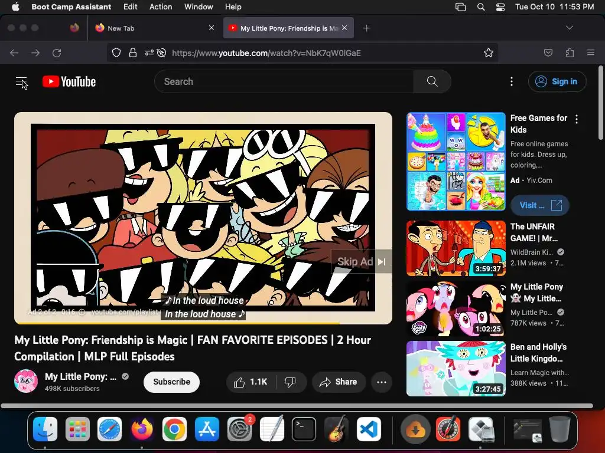Launch Visual Studio Code from Dock
Screen dimensions: 605x453
369,429
